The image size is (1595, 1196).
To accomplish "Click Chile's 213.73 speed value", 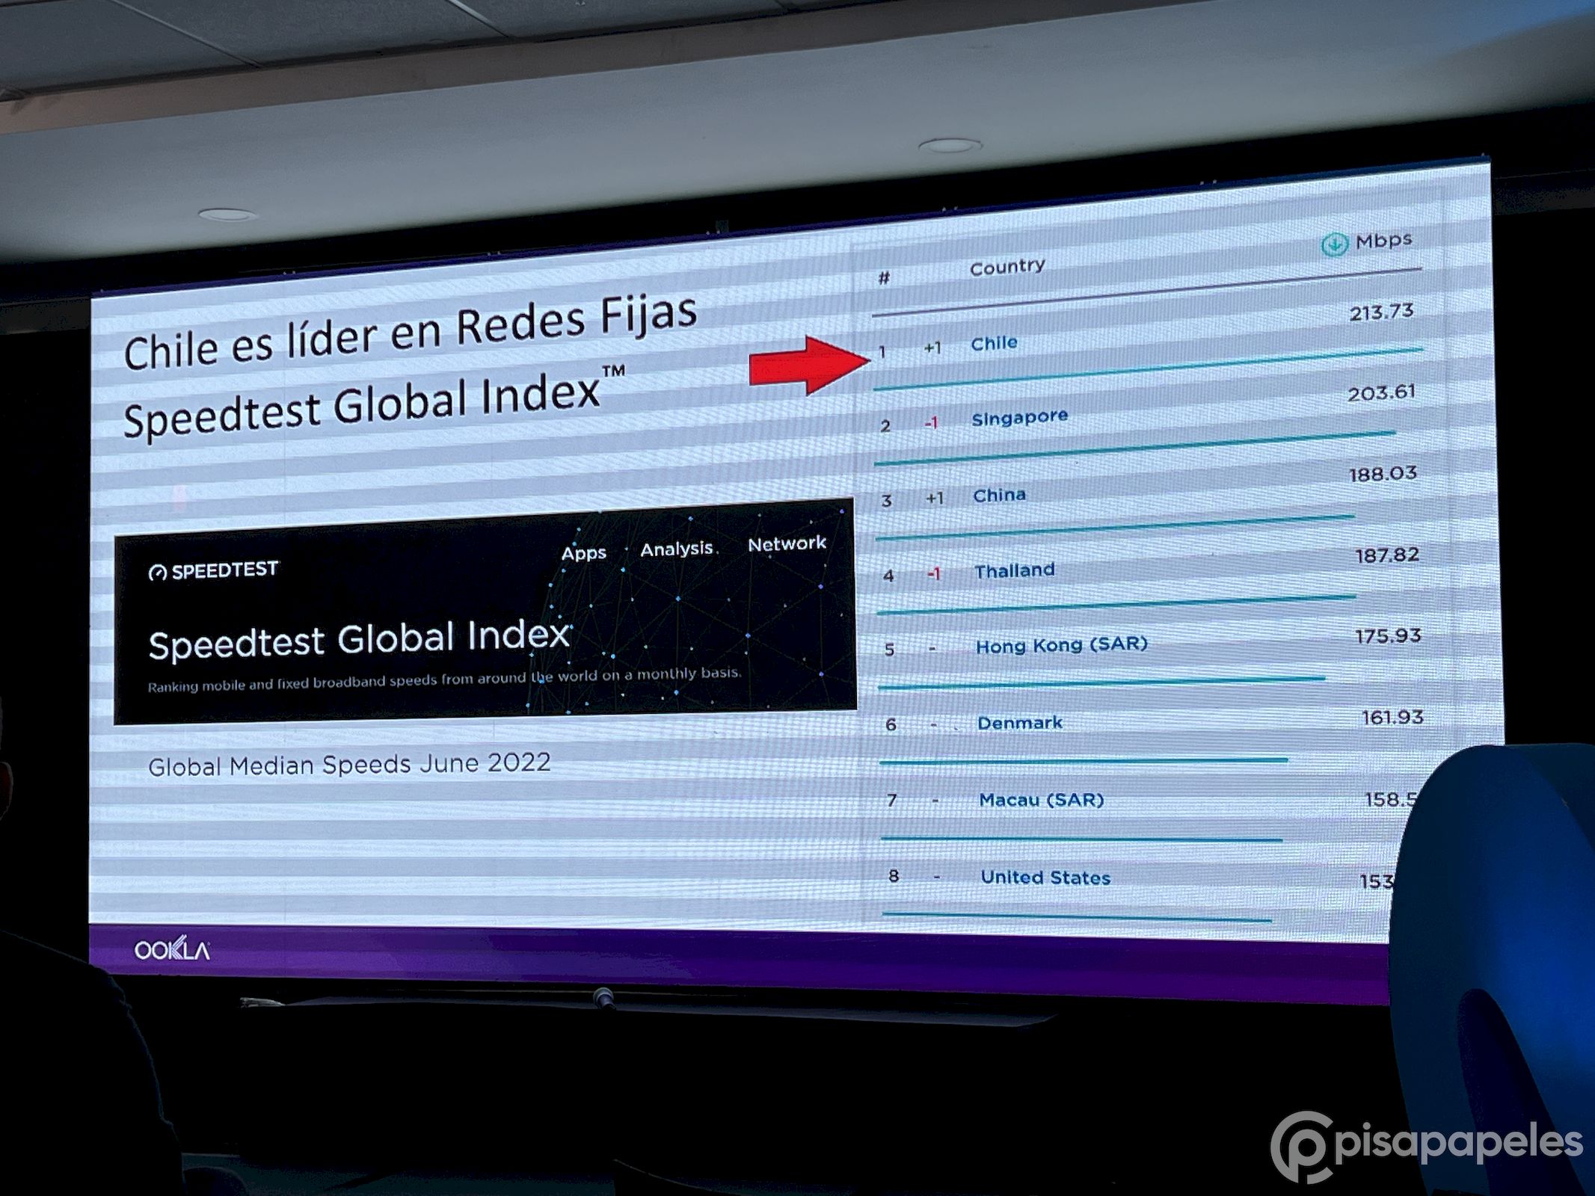I will click(1381, 312).
